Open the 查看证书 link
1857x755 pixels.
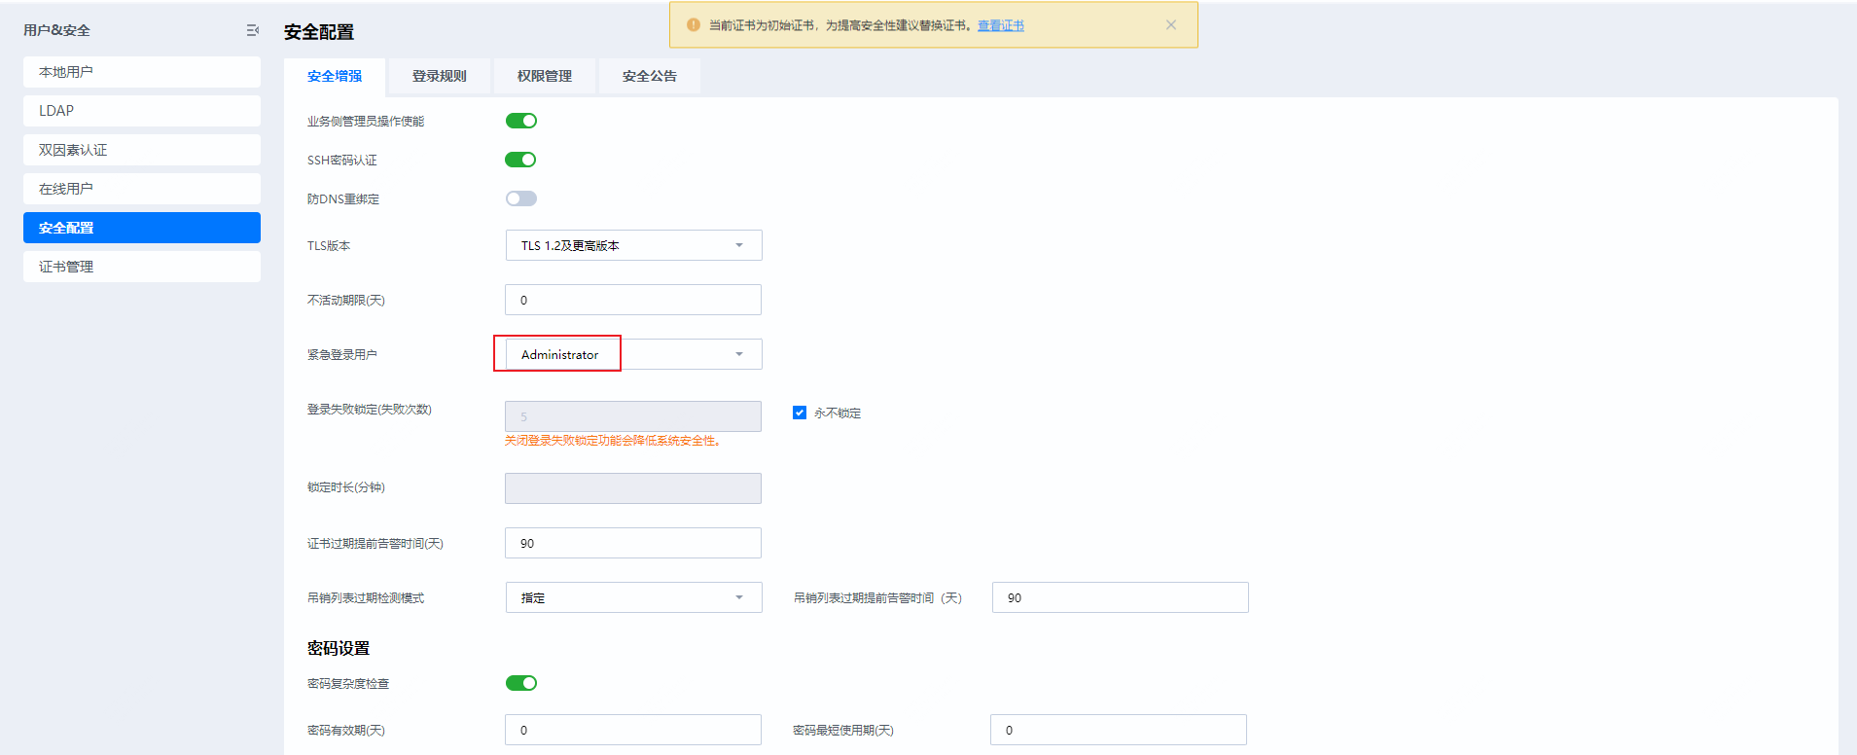click(x=1000, y=25)
